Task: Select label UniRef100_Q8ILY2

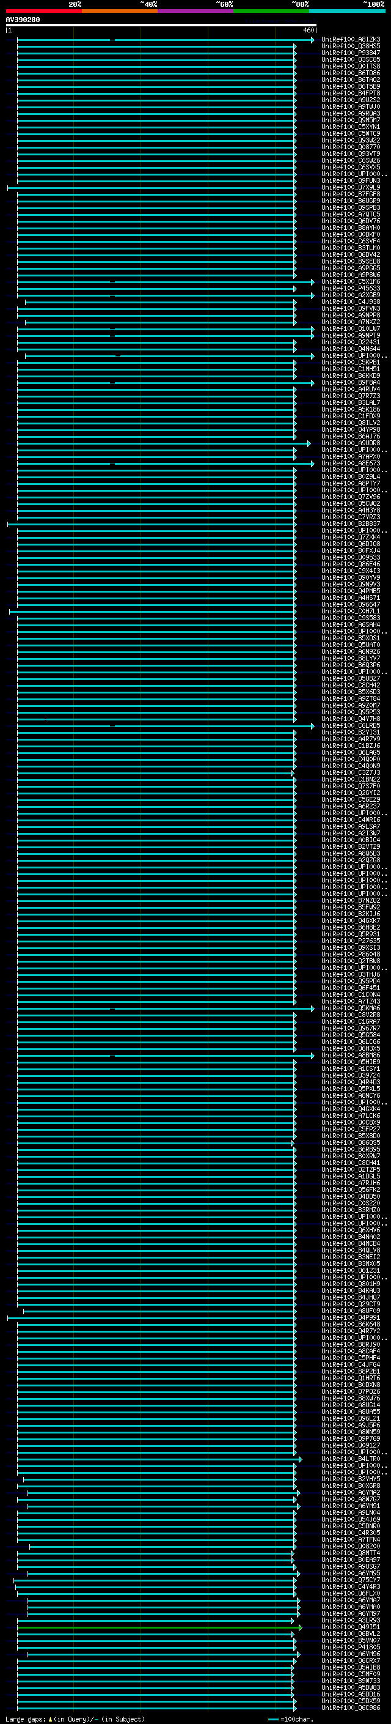Action: [x=351, y=423]
